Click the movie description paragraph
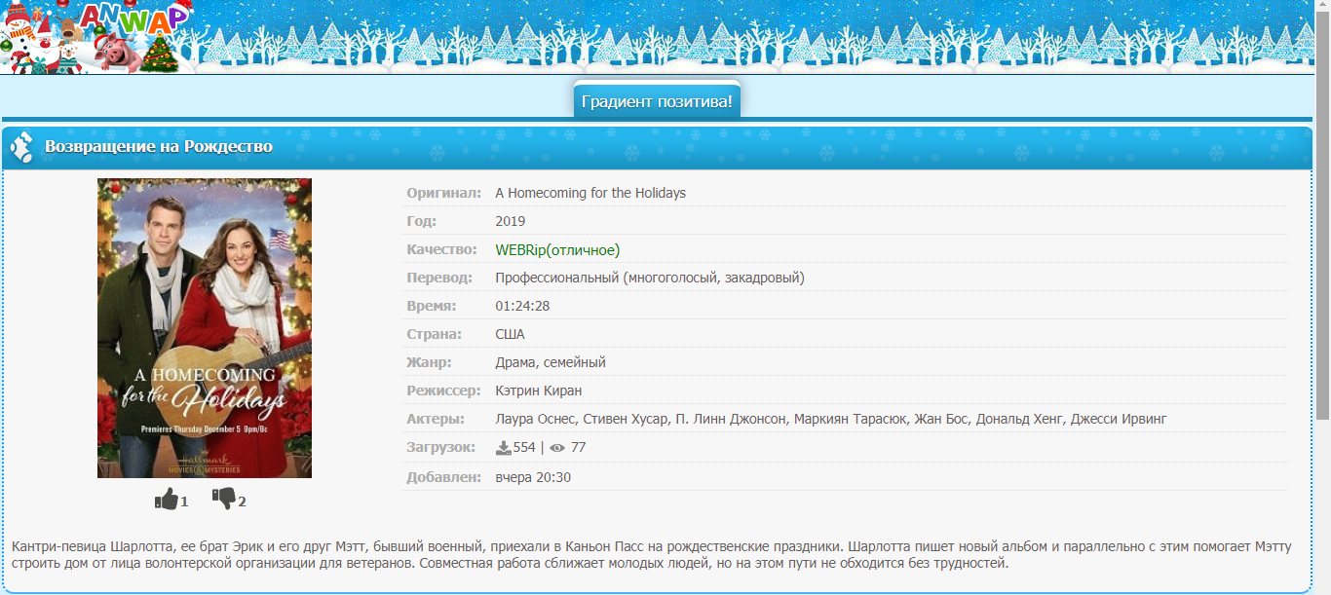1331x595 pixels. 652,555
